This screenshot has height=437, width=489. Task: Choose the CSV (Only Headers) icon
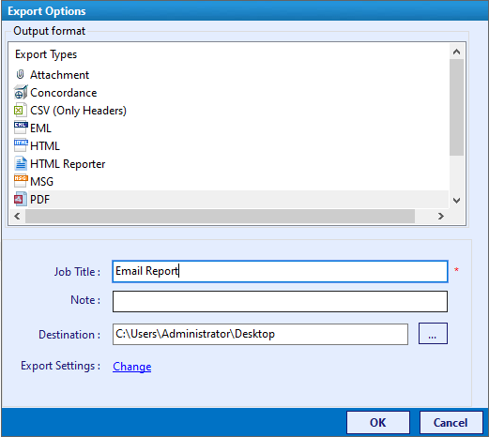click(x=21, y=110)
